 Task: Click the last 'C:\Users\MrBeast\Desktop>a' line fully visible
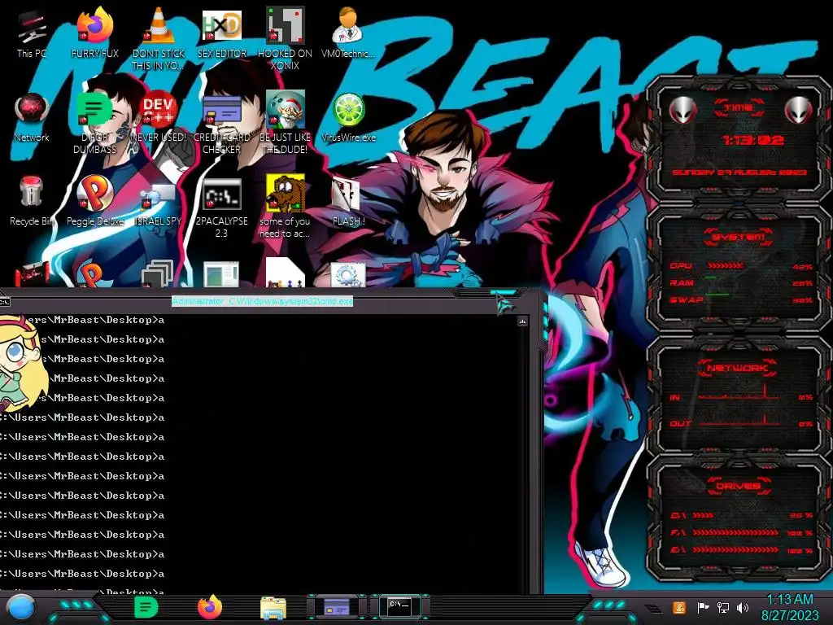[82, 574]
